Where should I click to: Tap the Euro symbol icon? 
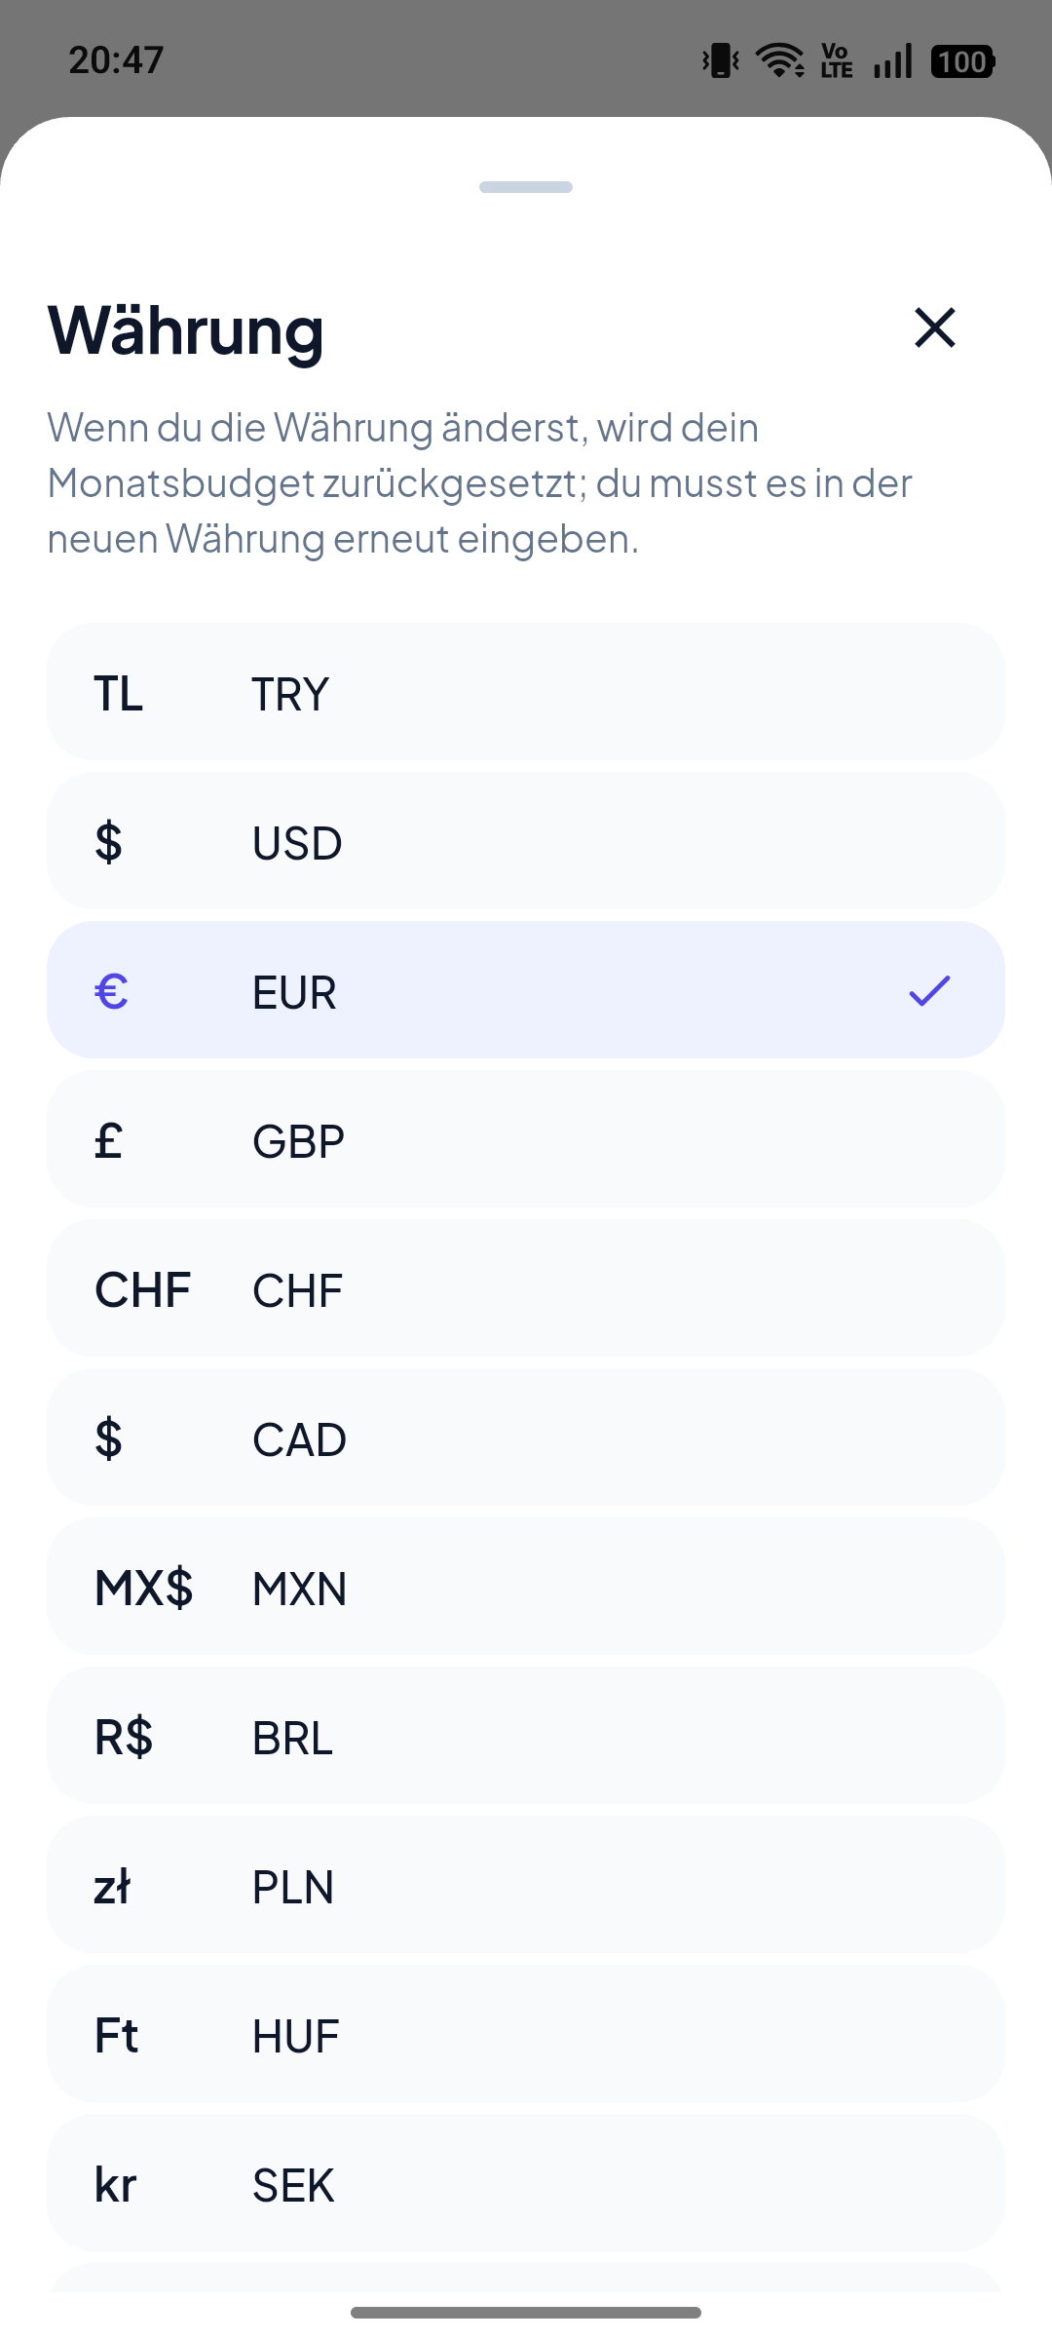pos(111,992)
